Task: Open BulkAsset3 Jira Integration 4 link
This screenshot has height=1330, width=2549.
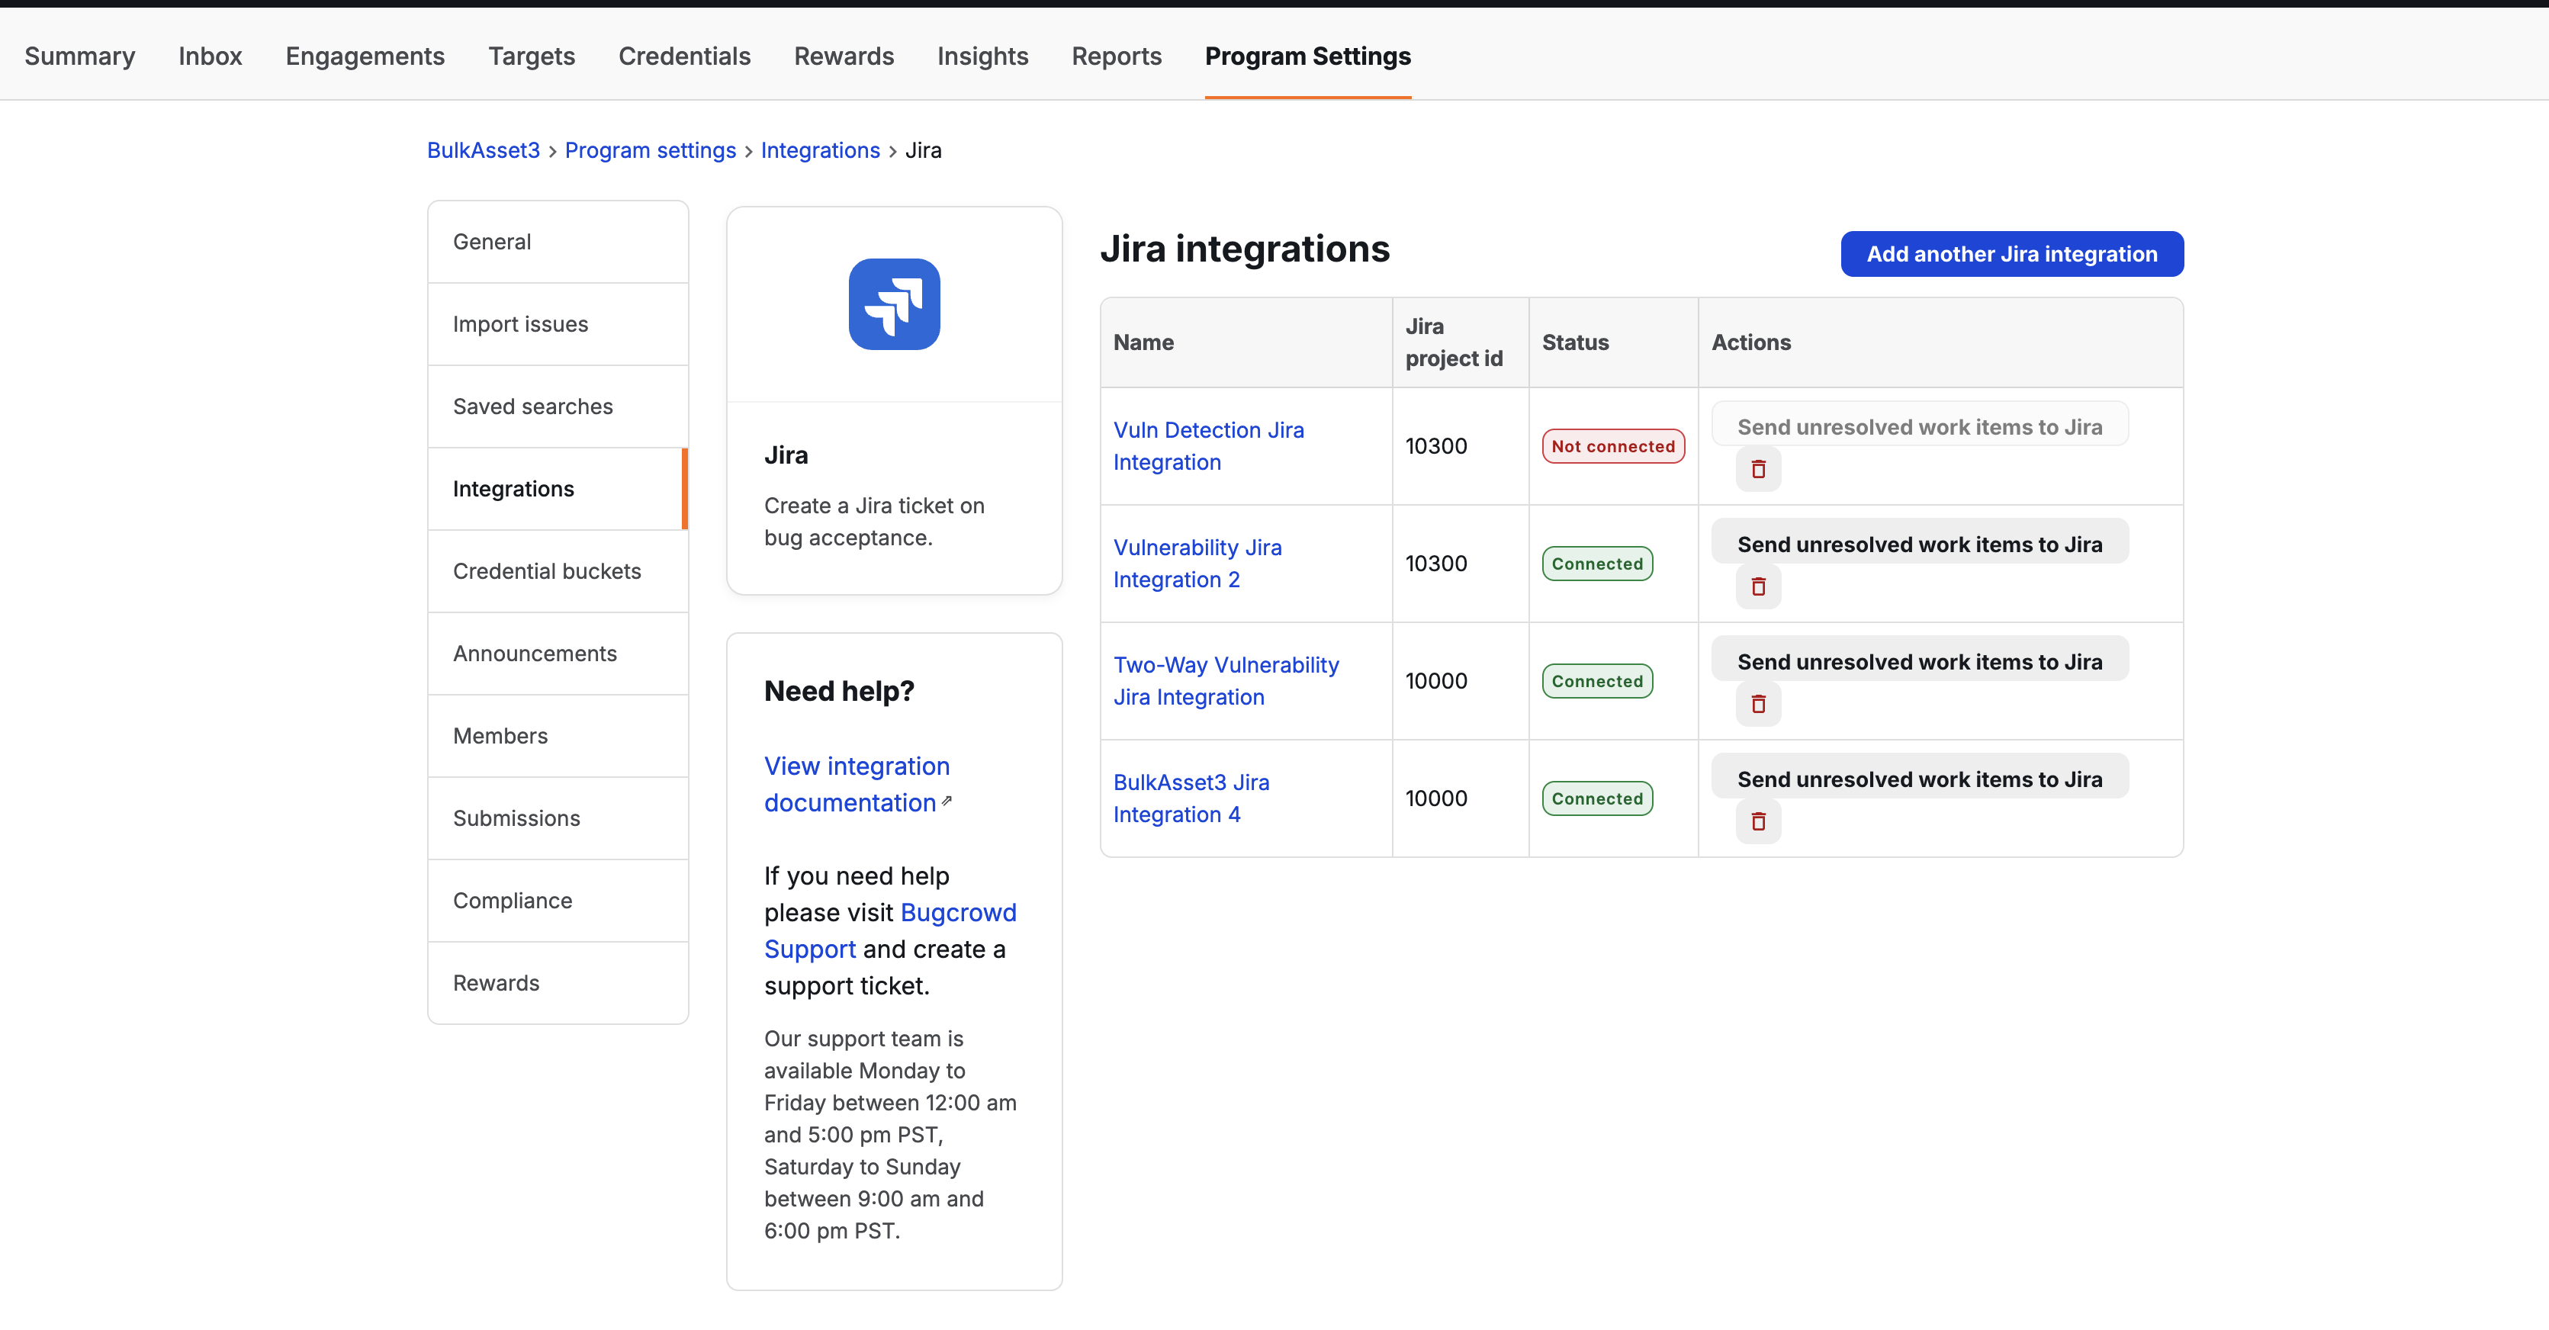Action: tap(1191, 798)
